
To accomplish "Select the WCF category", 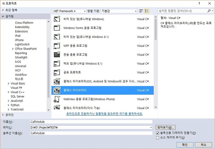I will [18, 70].
